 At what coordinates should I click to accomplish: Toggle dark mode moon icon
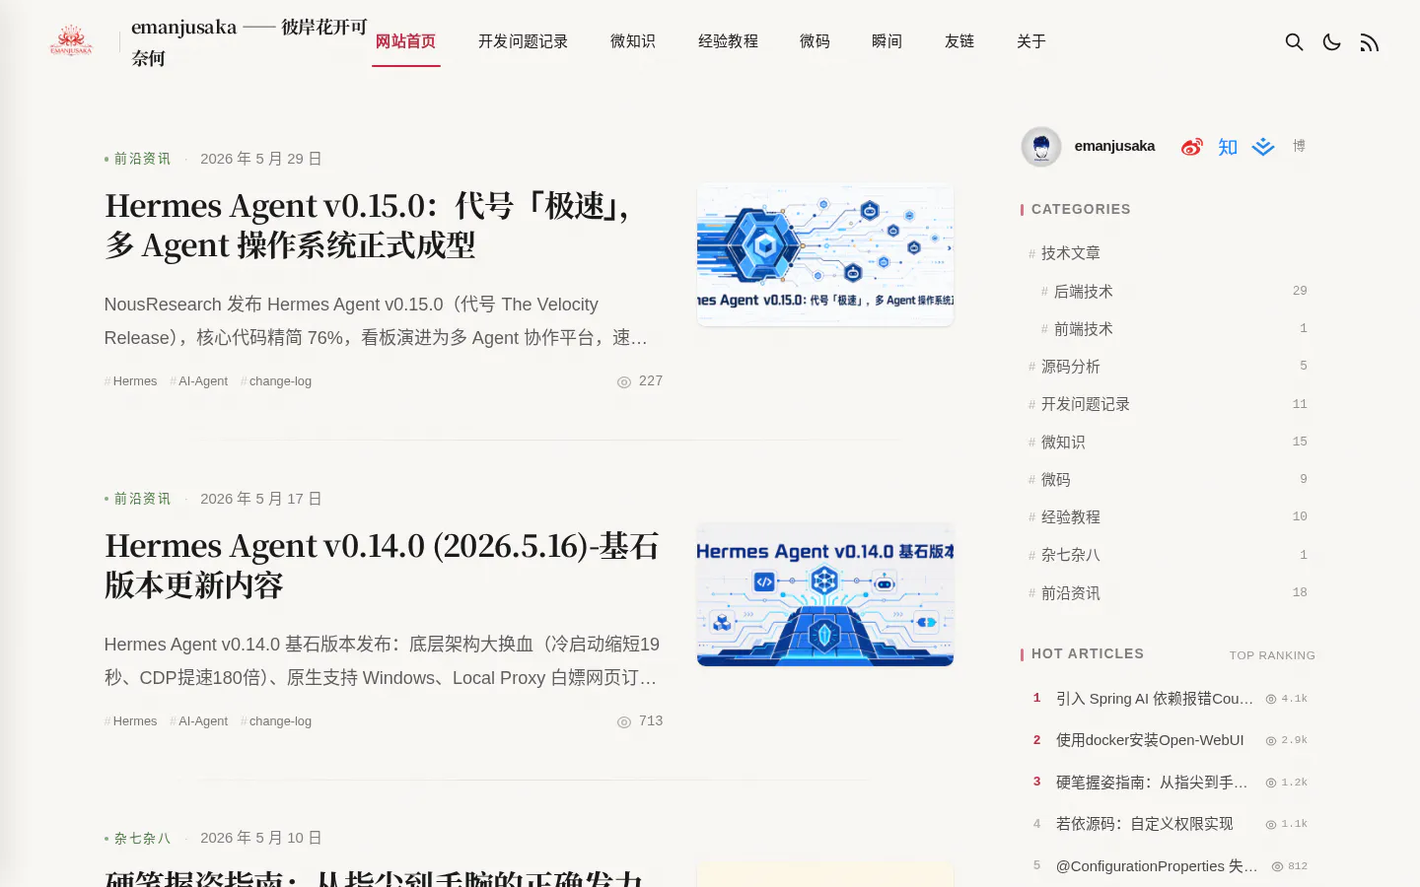(1331, 41)
